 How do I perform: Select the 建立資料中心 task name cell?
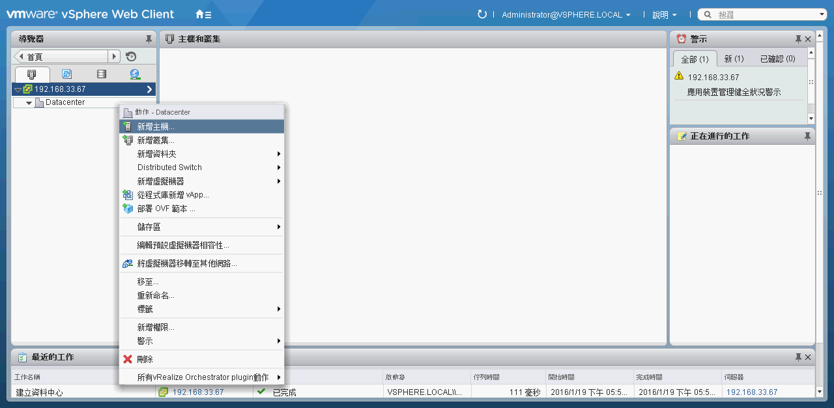(40, 392)
